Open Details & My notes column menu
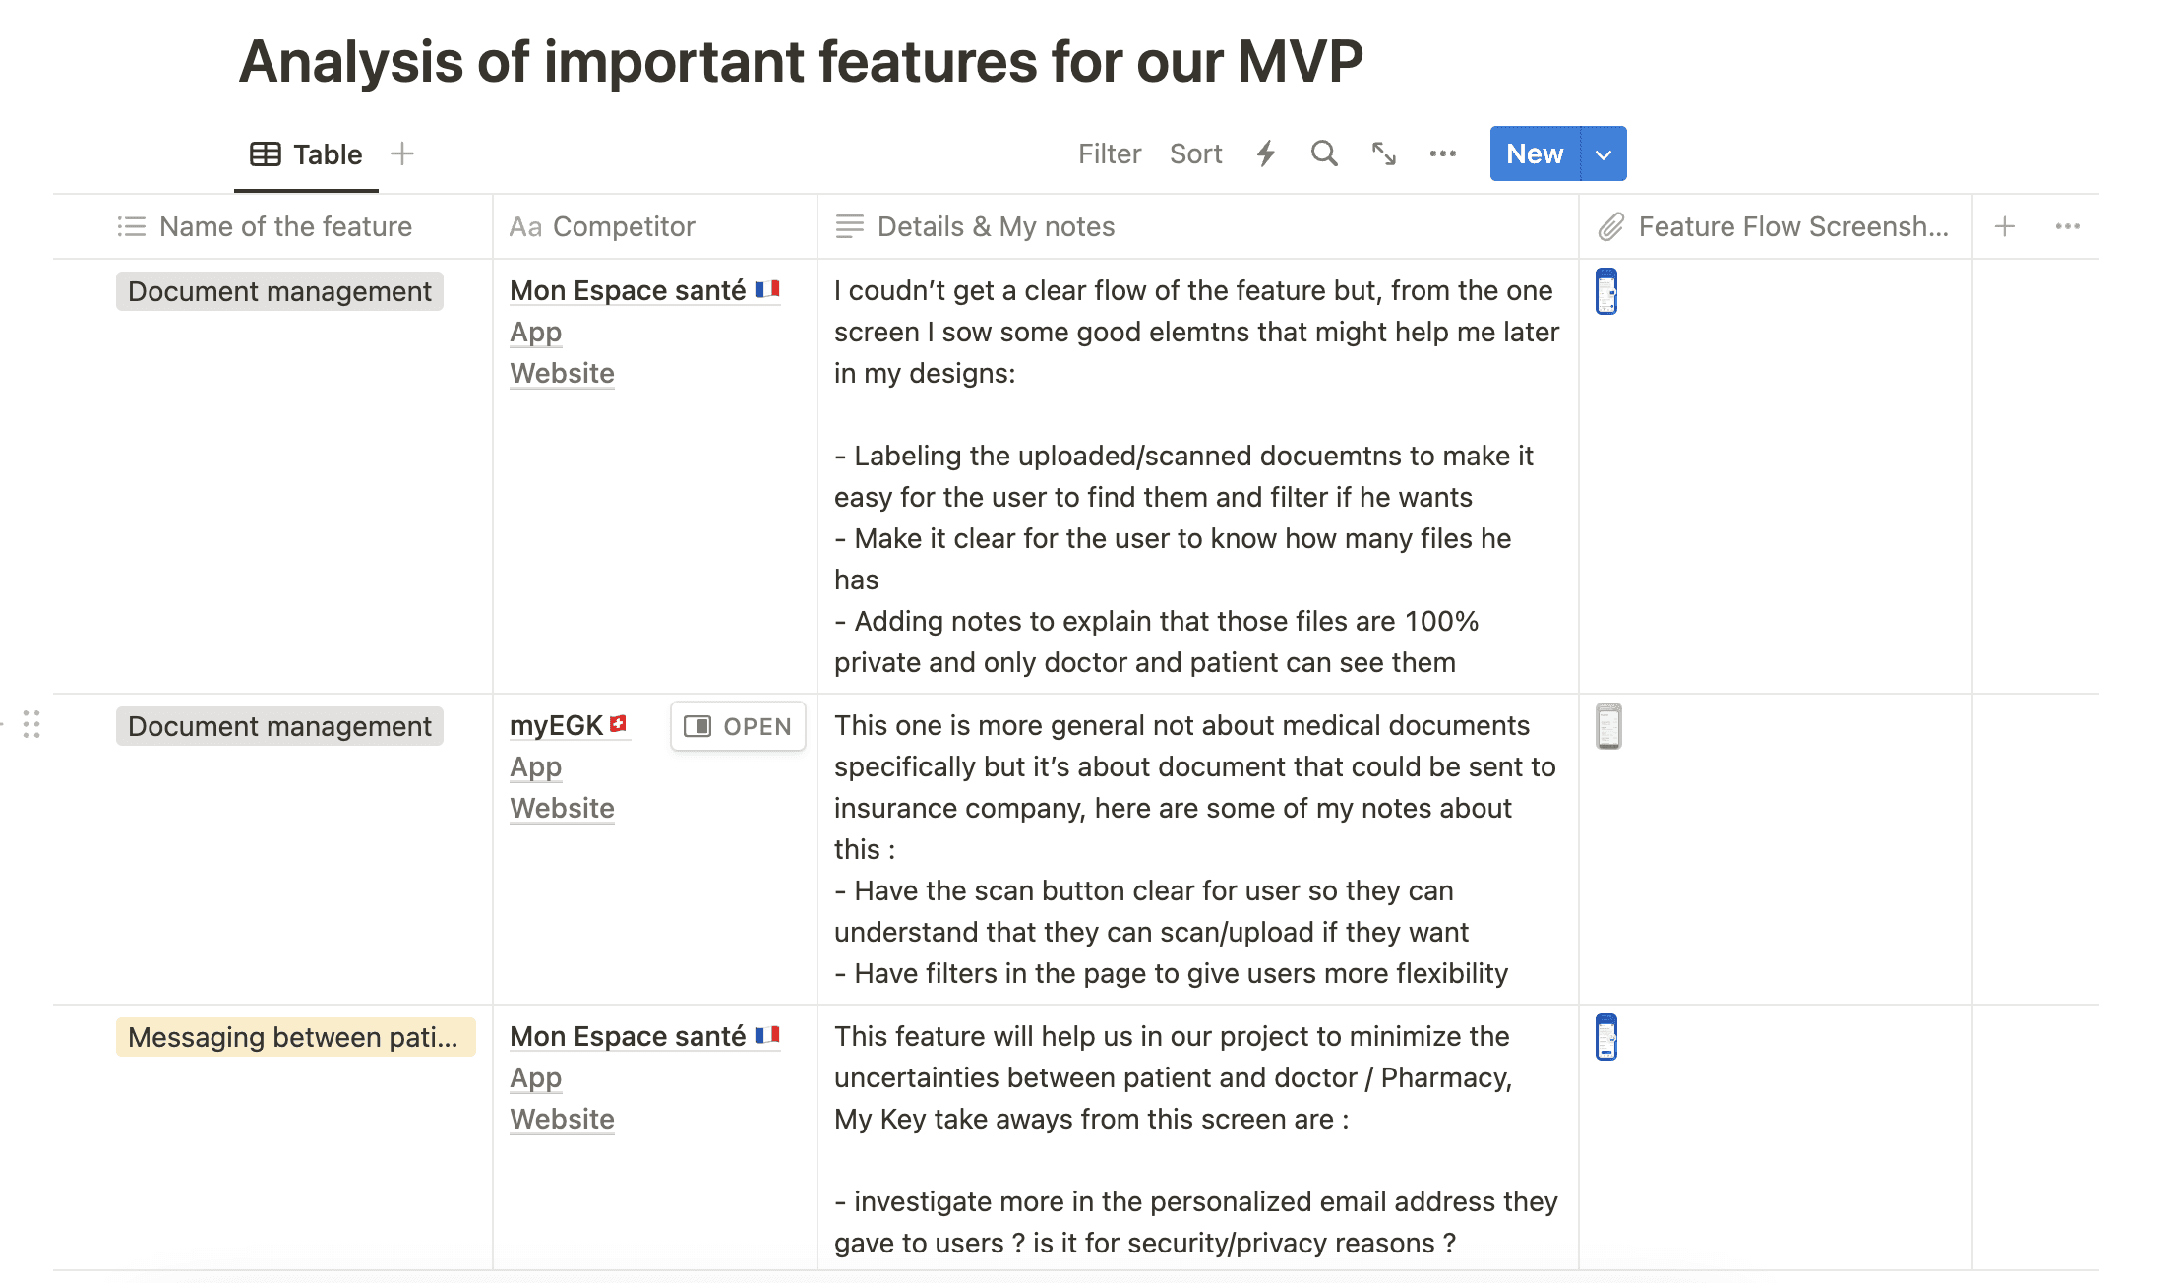This screenshot has width=2180, height=1283. (996, 226)
